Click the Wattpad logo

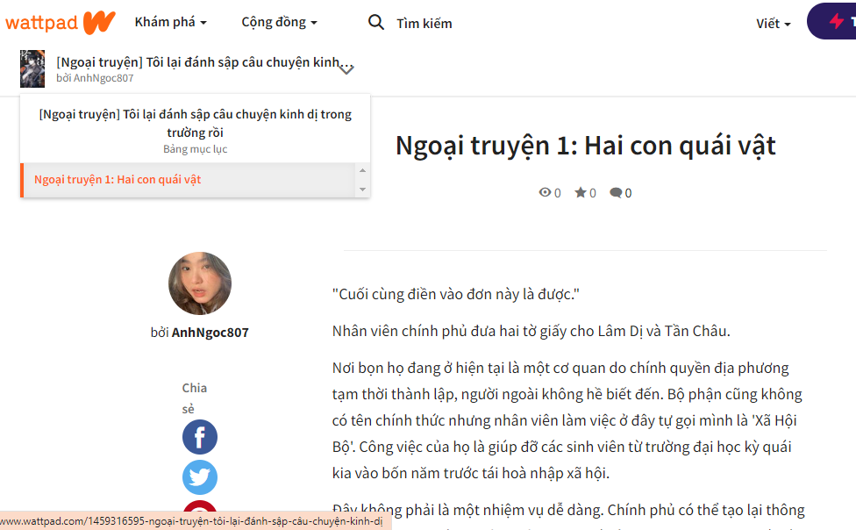(60, 23)
